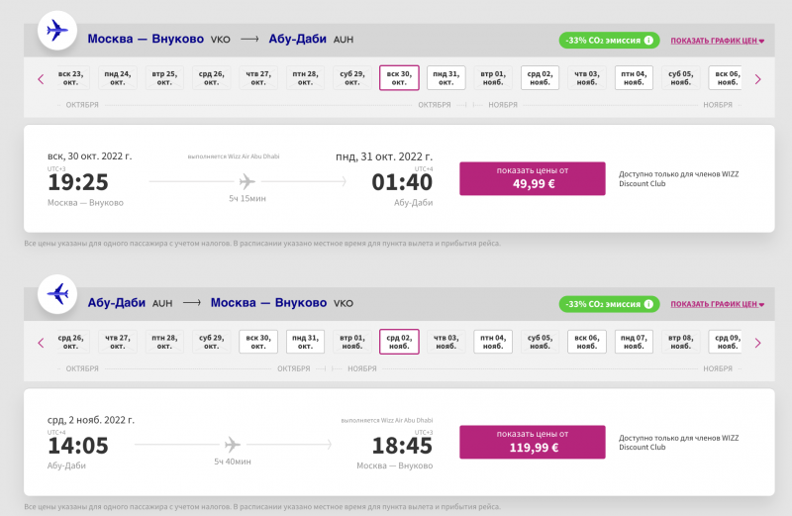Select outbound date Monday 31 October
This screenshot has height=516, width=792.
click(x=445, y=78)
